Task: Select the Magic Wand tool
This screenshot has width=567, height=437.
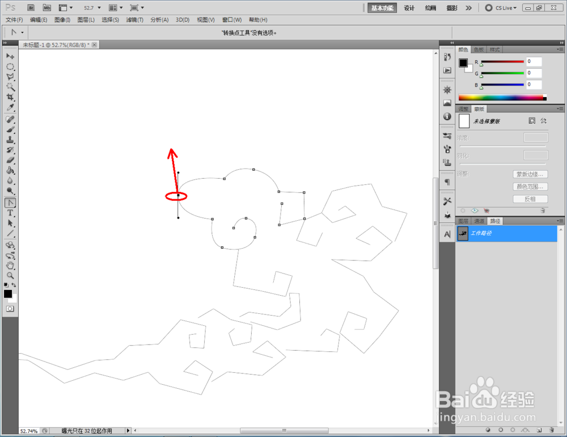Action: click(10, 87)
